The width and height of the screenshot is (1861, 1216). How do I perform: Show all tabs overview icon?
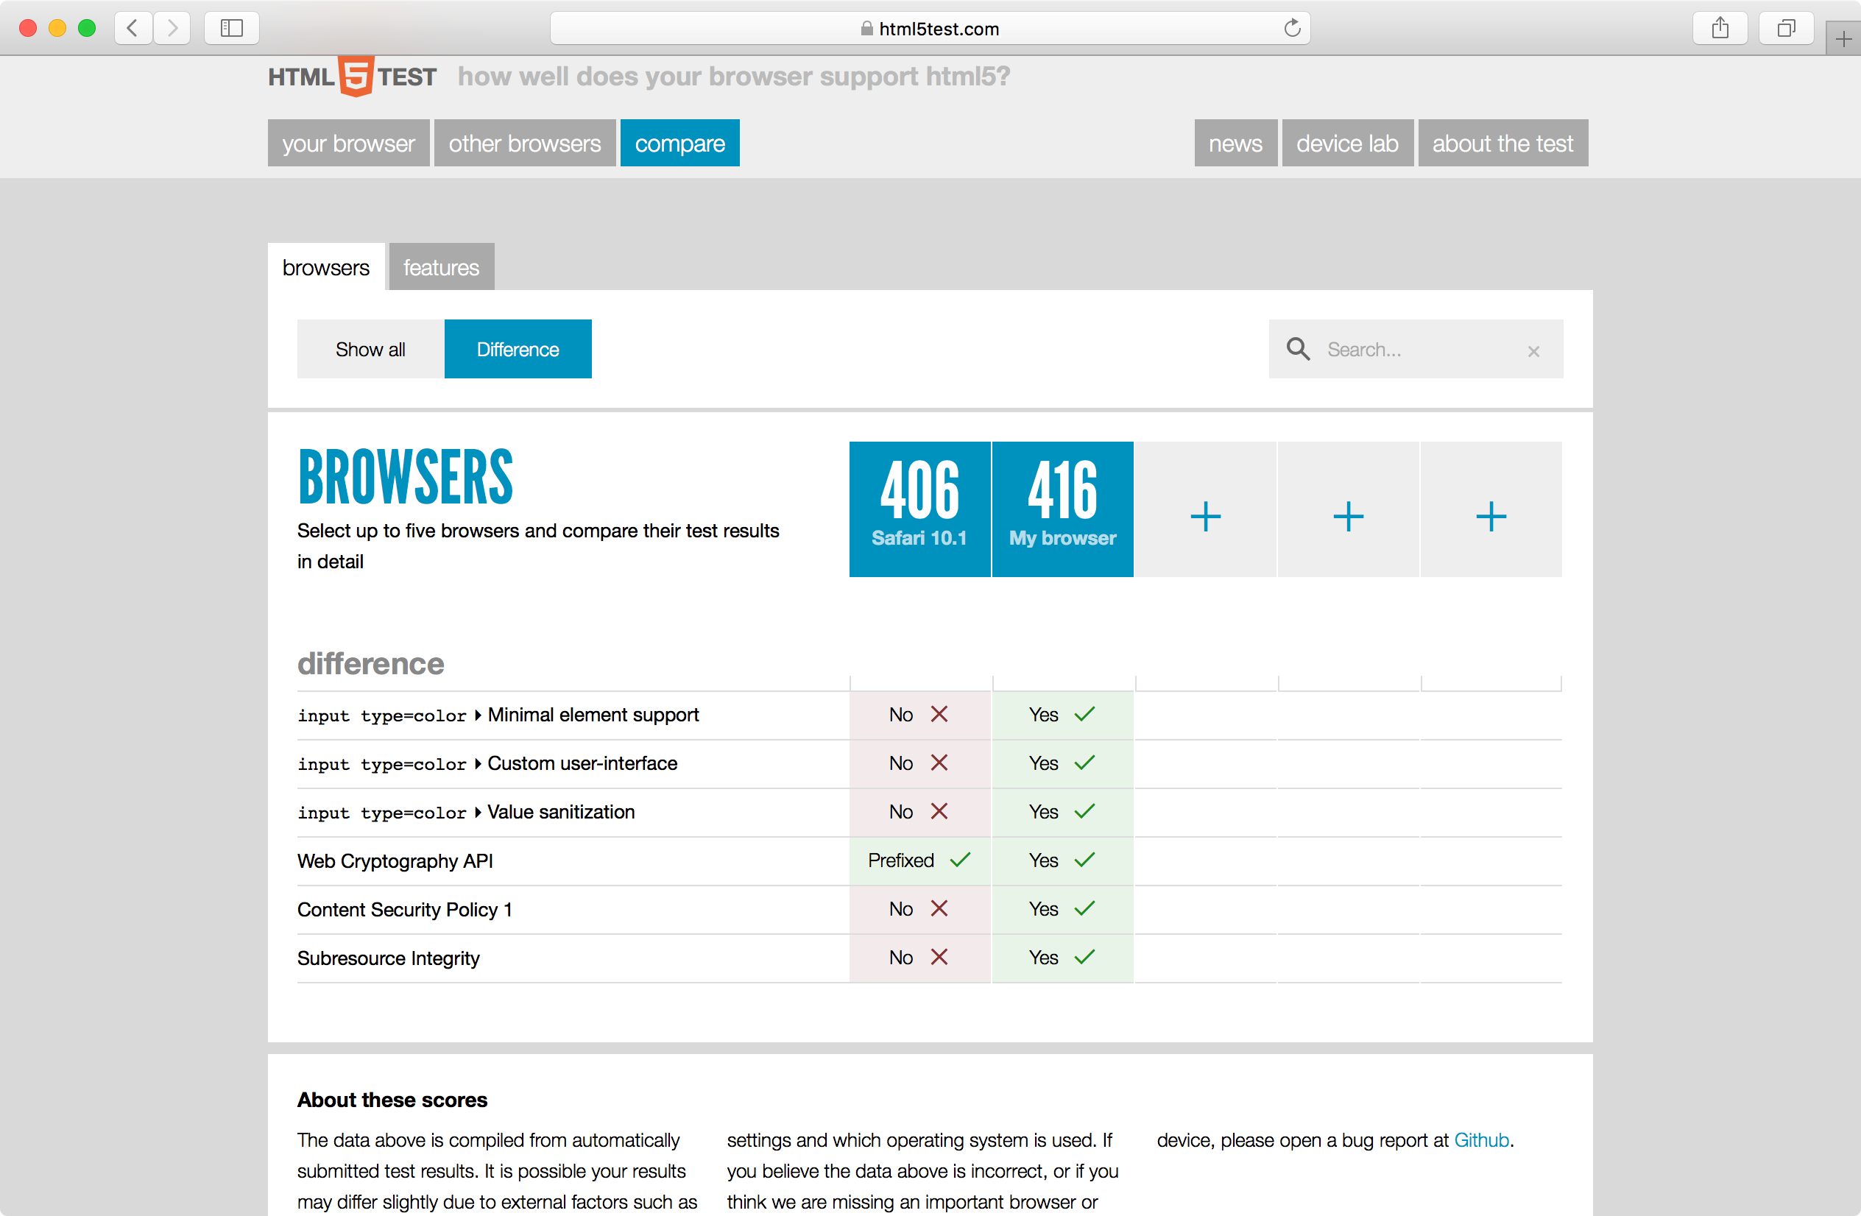1786,28
